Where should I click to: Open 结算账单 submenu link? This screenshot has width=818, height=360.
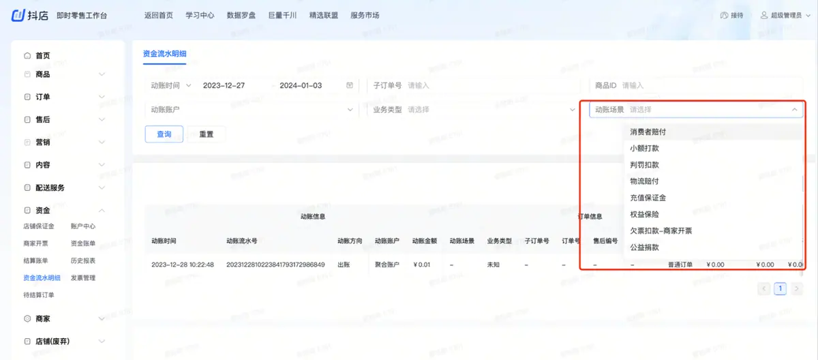tap(36, 260)
